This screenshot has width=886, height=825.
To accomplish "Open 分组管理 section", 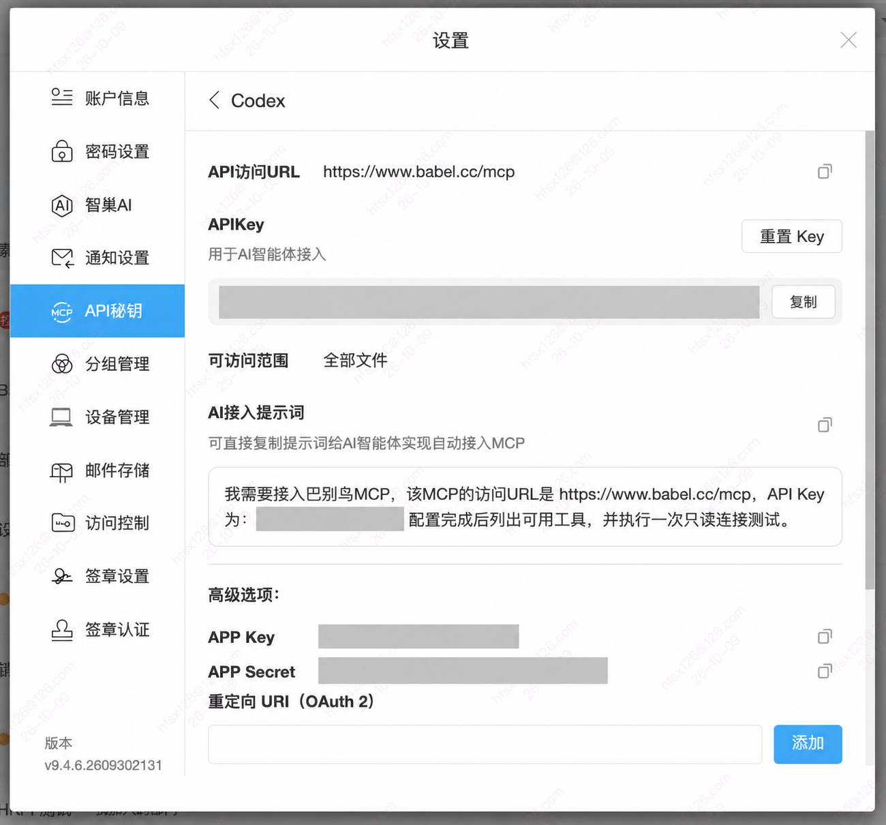I will (97, 364).
